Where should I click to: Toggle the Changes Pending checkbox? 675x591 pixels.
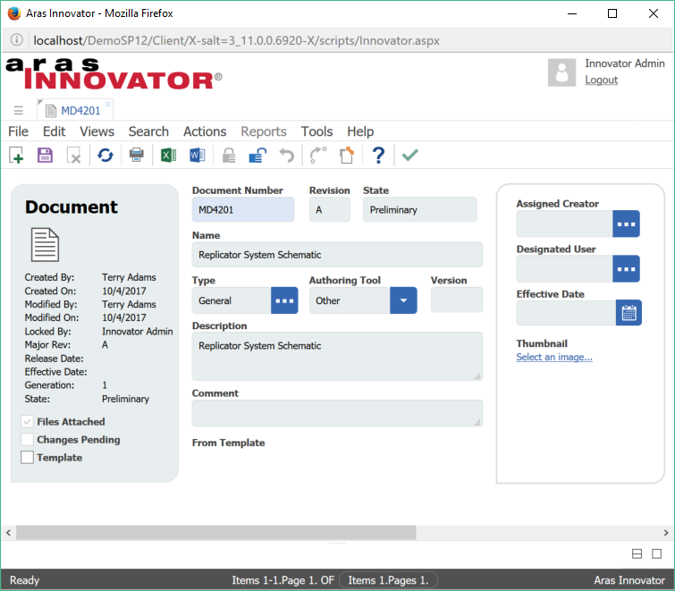pyautogui.click(x=27, y=439)
